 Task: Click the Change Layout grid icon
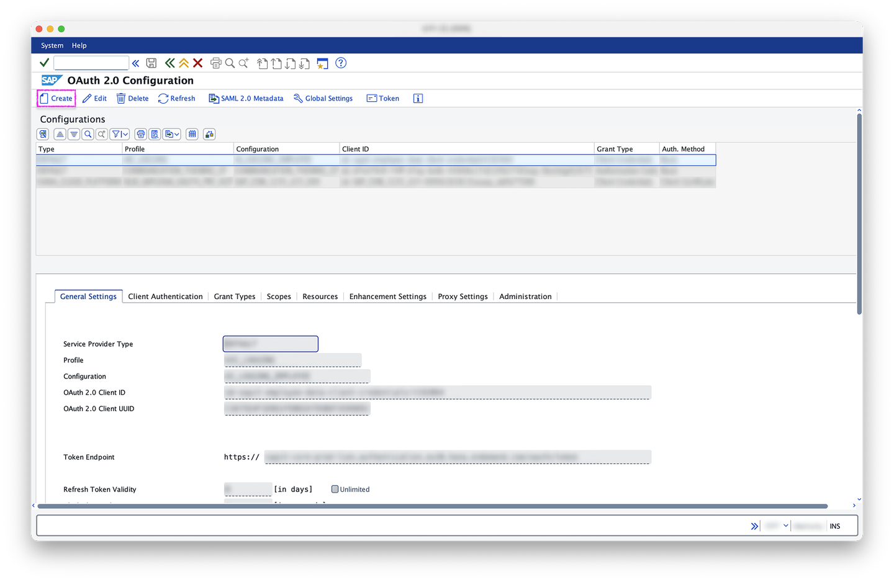point(192,134)
